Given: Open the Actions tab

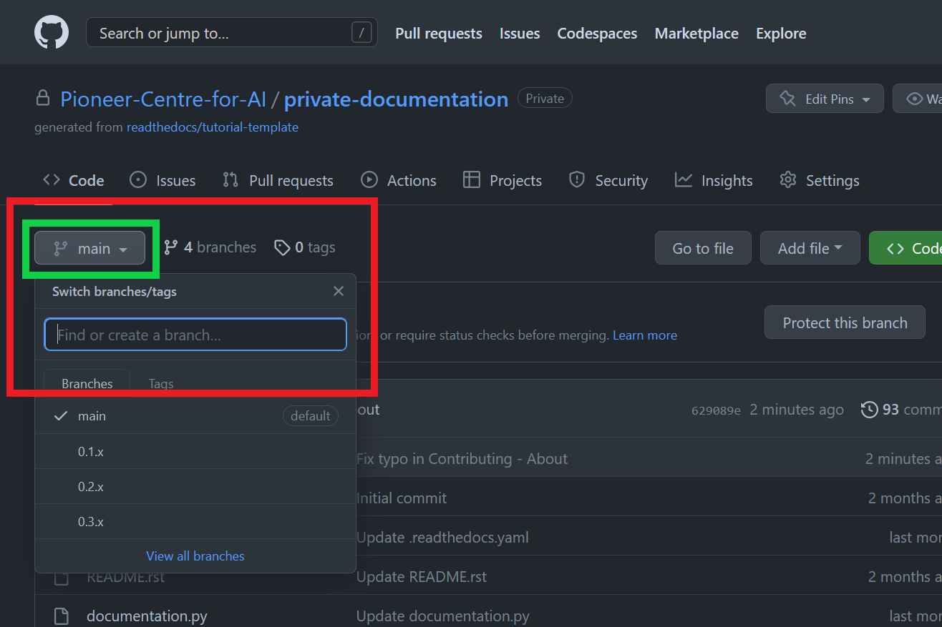Looking at the screenshot, I should point(399,180).
